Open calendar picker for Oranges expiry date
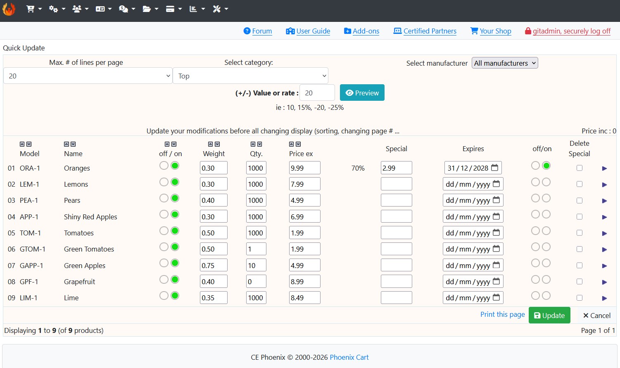The height and width of the screenshot is (368, 620). click(x=494, y=168)
